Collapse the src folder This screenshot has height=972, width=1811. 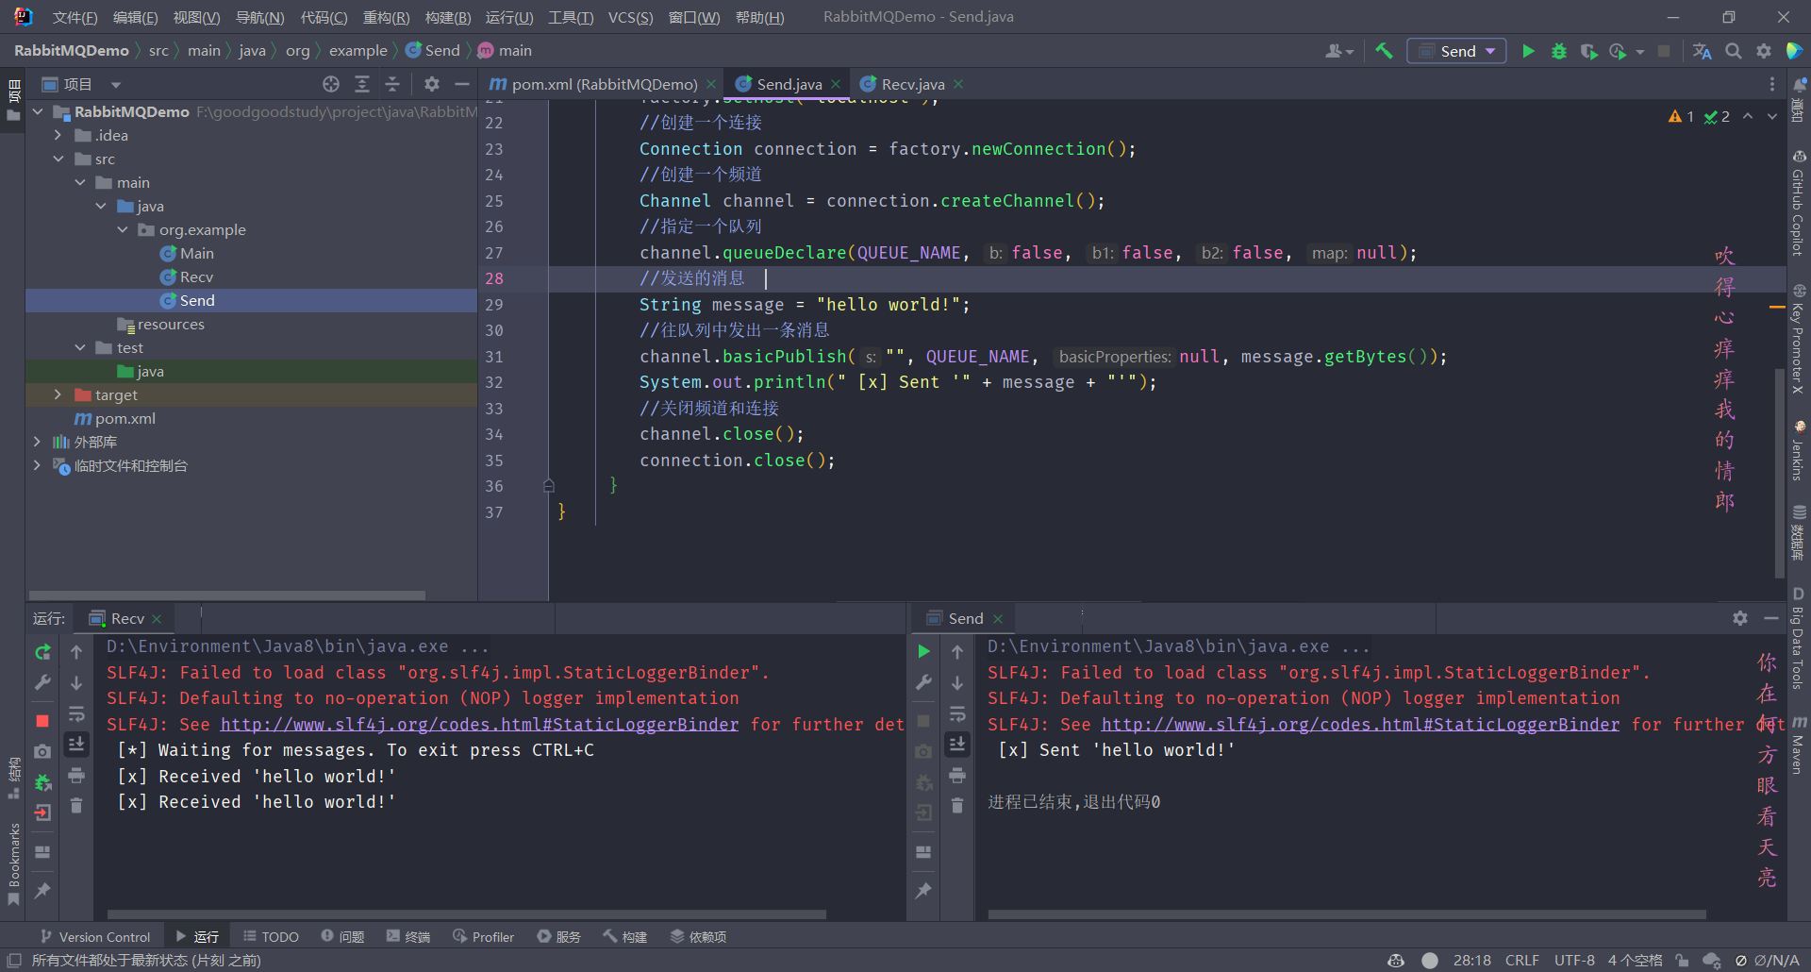click(x=58, y=159)
